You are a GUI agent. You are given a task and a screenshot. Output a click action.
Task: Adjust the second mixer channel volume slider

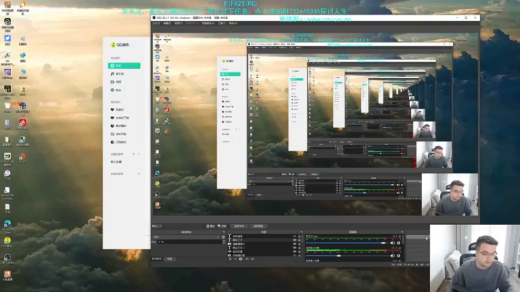347,256
